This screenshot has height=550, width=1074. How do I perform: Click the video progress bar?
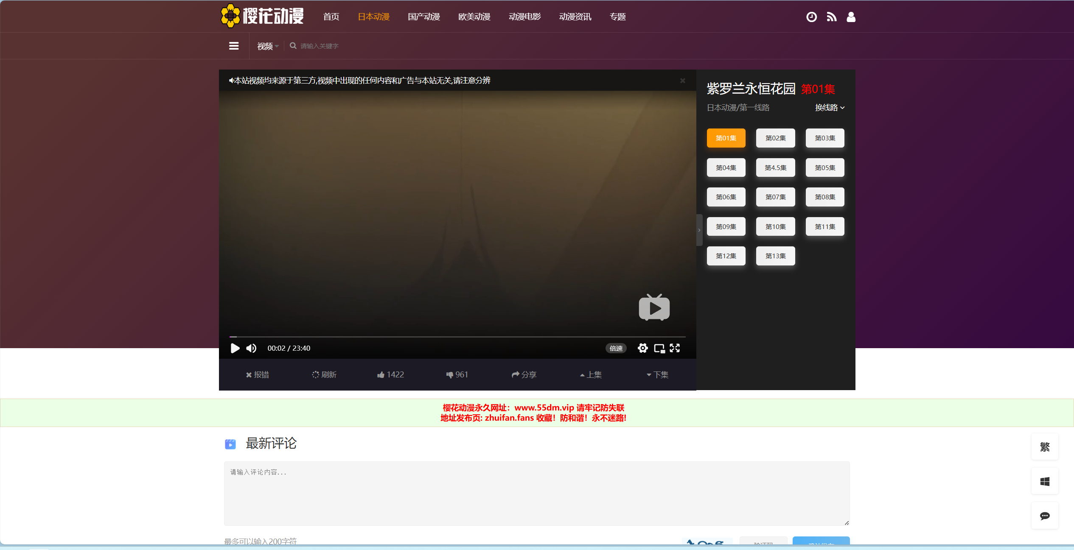pyautogui.click(x=457, y=337)
